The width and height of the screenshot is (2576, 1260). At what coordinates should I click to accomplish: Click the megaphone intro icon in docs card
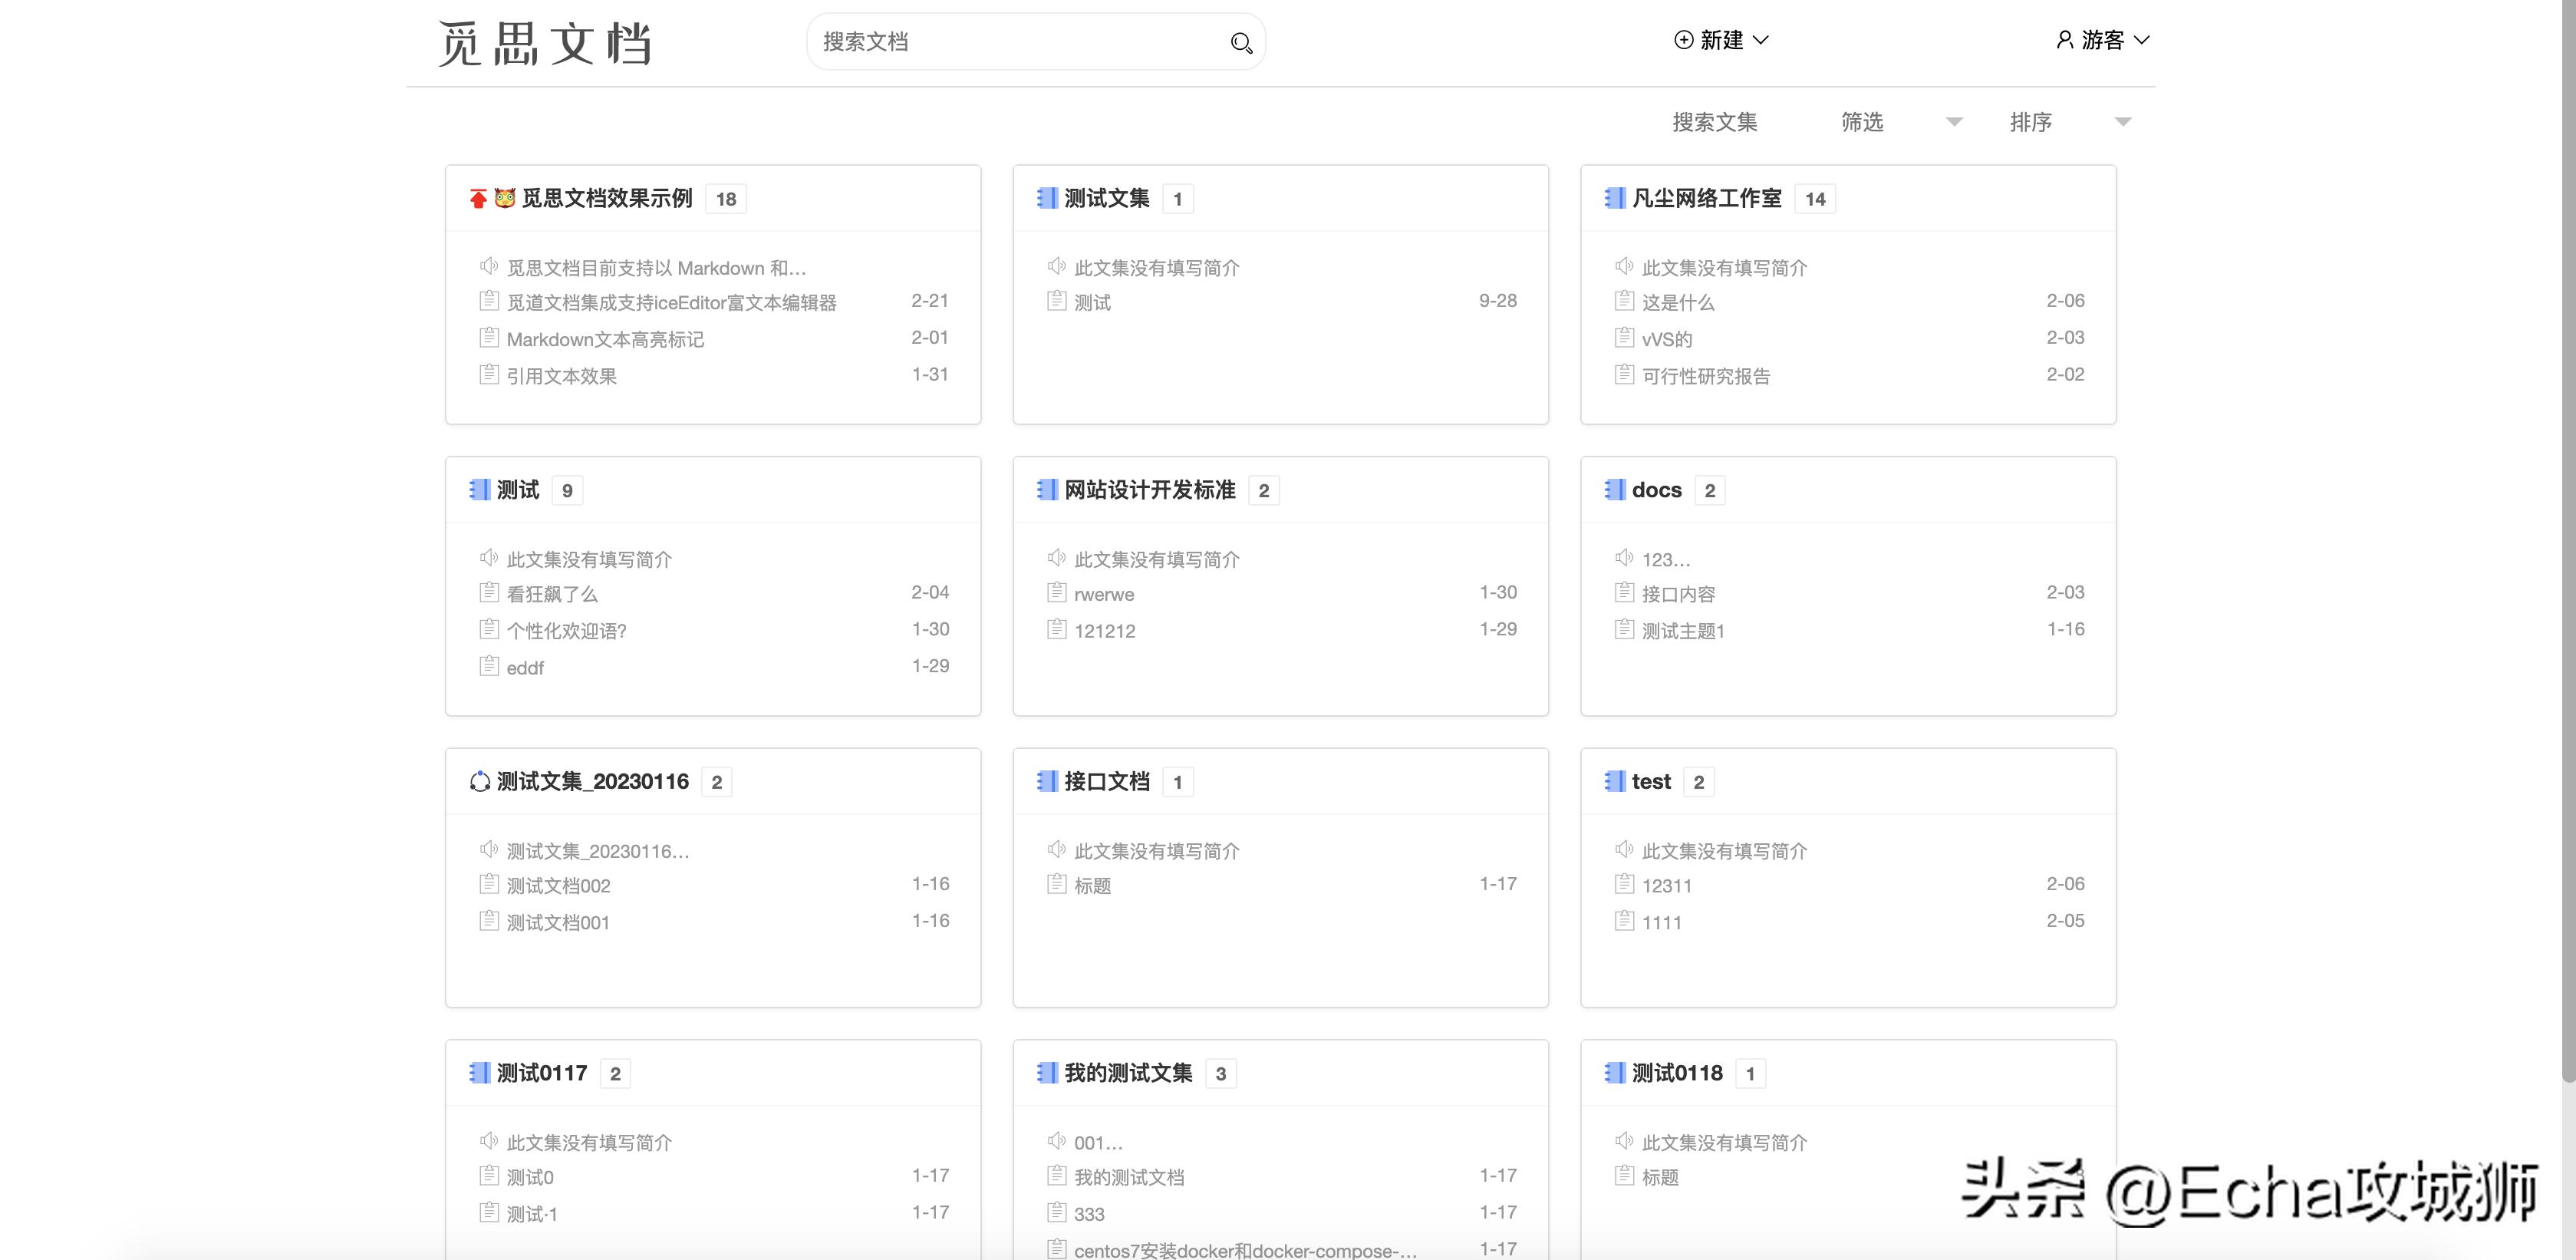[1623, 558]
